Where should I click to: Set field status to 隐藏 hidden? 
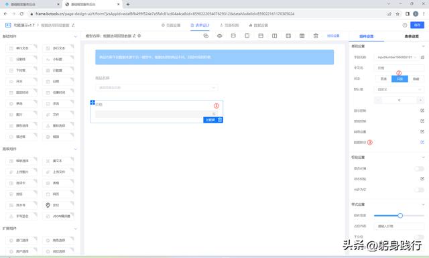(x=416, y=79)
